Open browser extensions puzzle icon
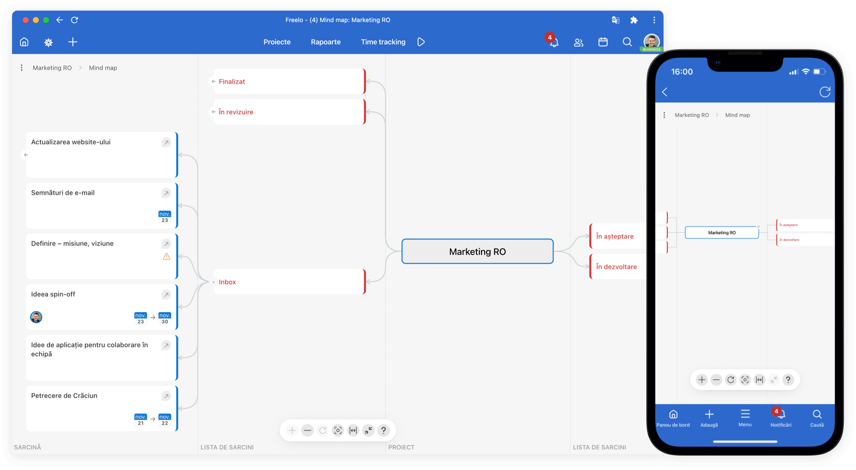The height and width of the screenshot is (470, 856). [634, 20]
